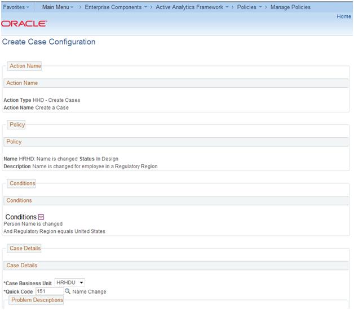Open the Main Menu dropdown

tap(58, 7)
